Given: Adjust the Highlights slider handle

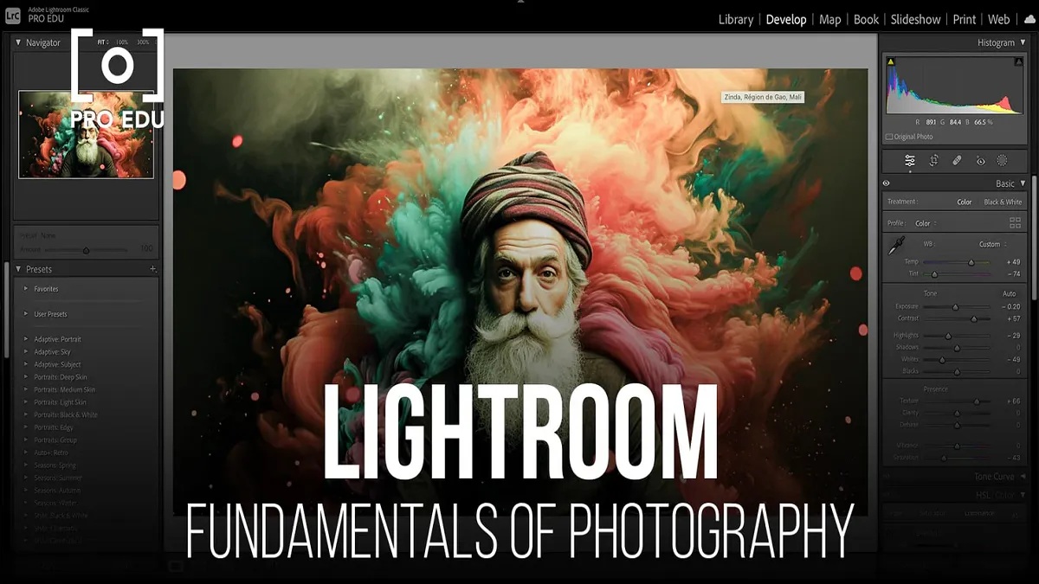Looking at the screenshot, I should [x=948, y=336].
